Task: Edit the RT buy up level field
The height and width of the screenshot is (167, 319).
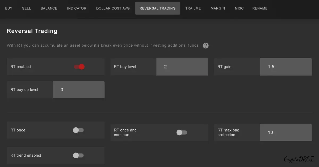Action: [79, 90]
